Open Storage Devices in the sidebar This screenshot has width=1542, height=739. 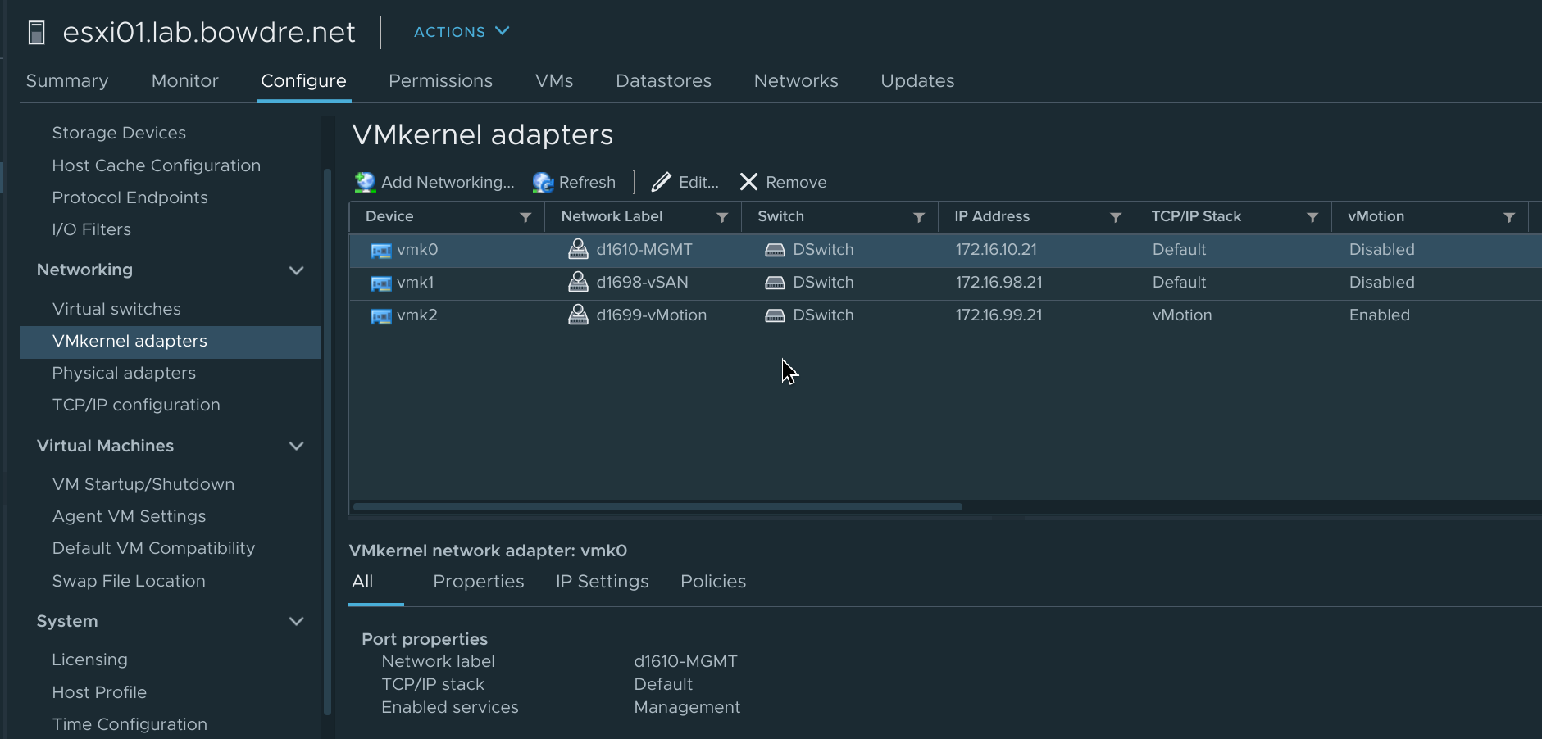[x=119, y=133]
